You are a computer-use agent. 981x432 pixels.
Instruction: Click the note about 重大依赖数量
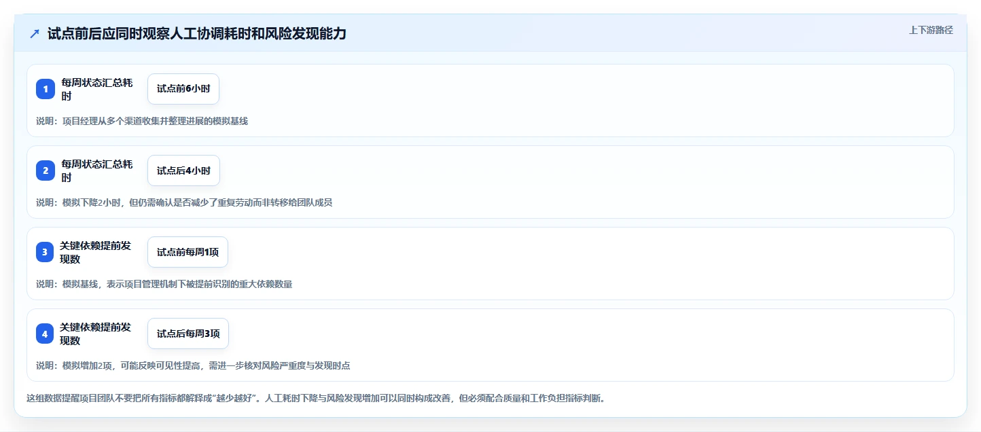point(164,284)
